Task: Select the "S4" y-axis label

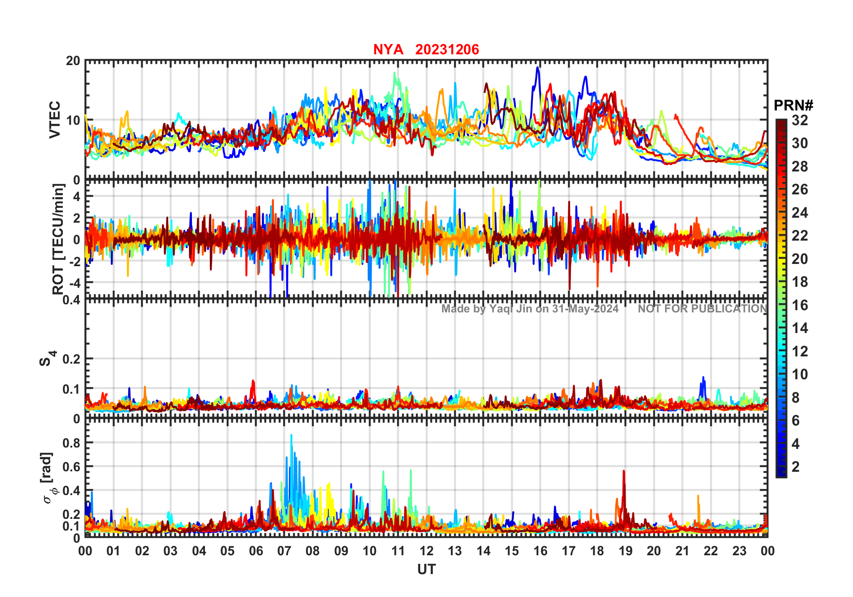Action: 48,359
